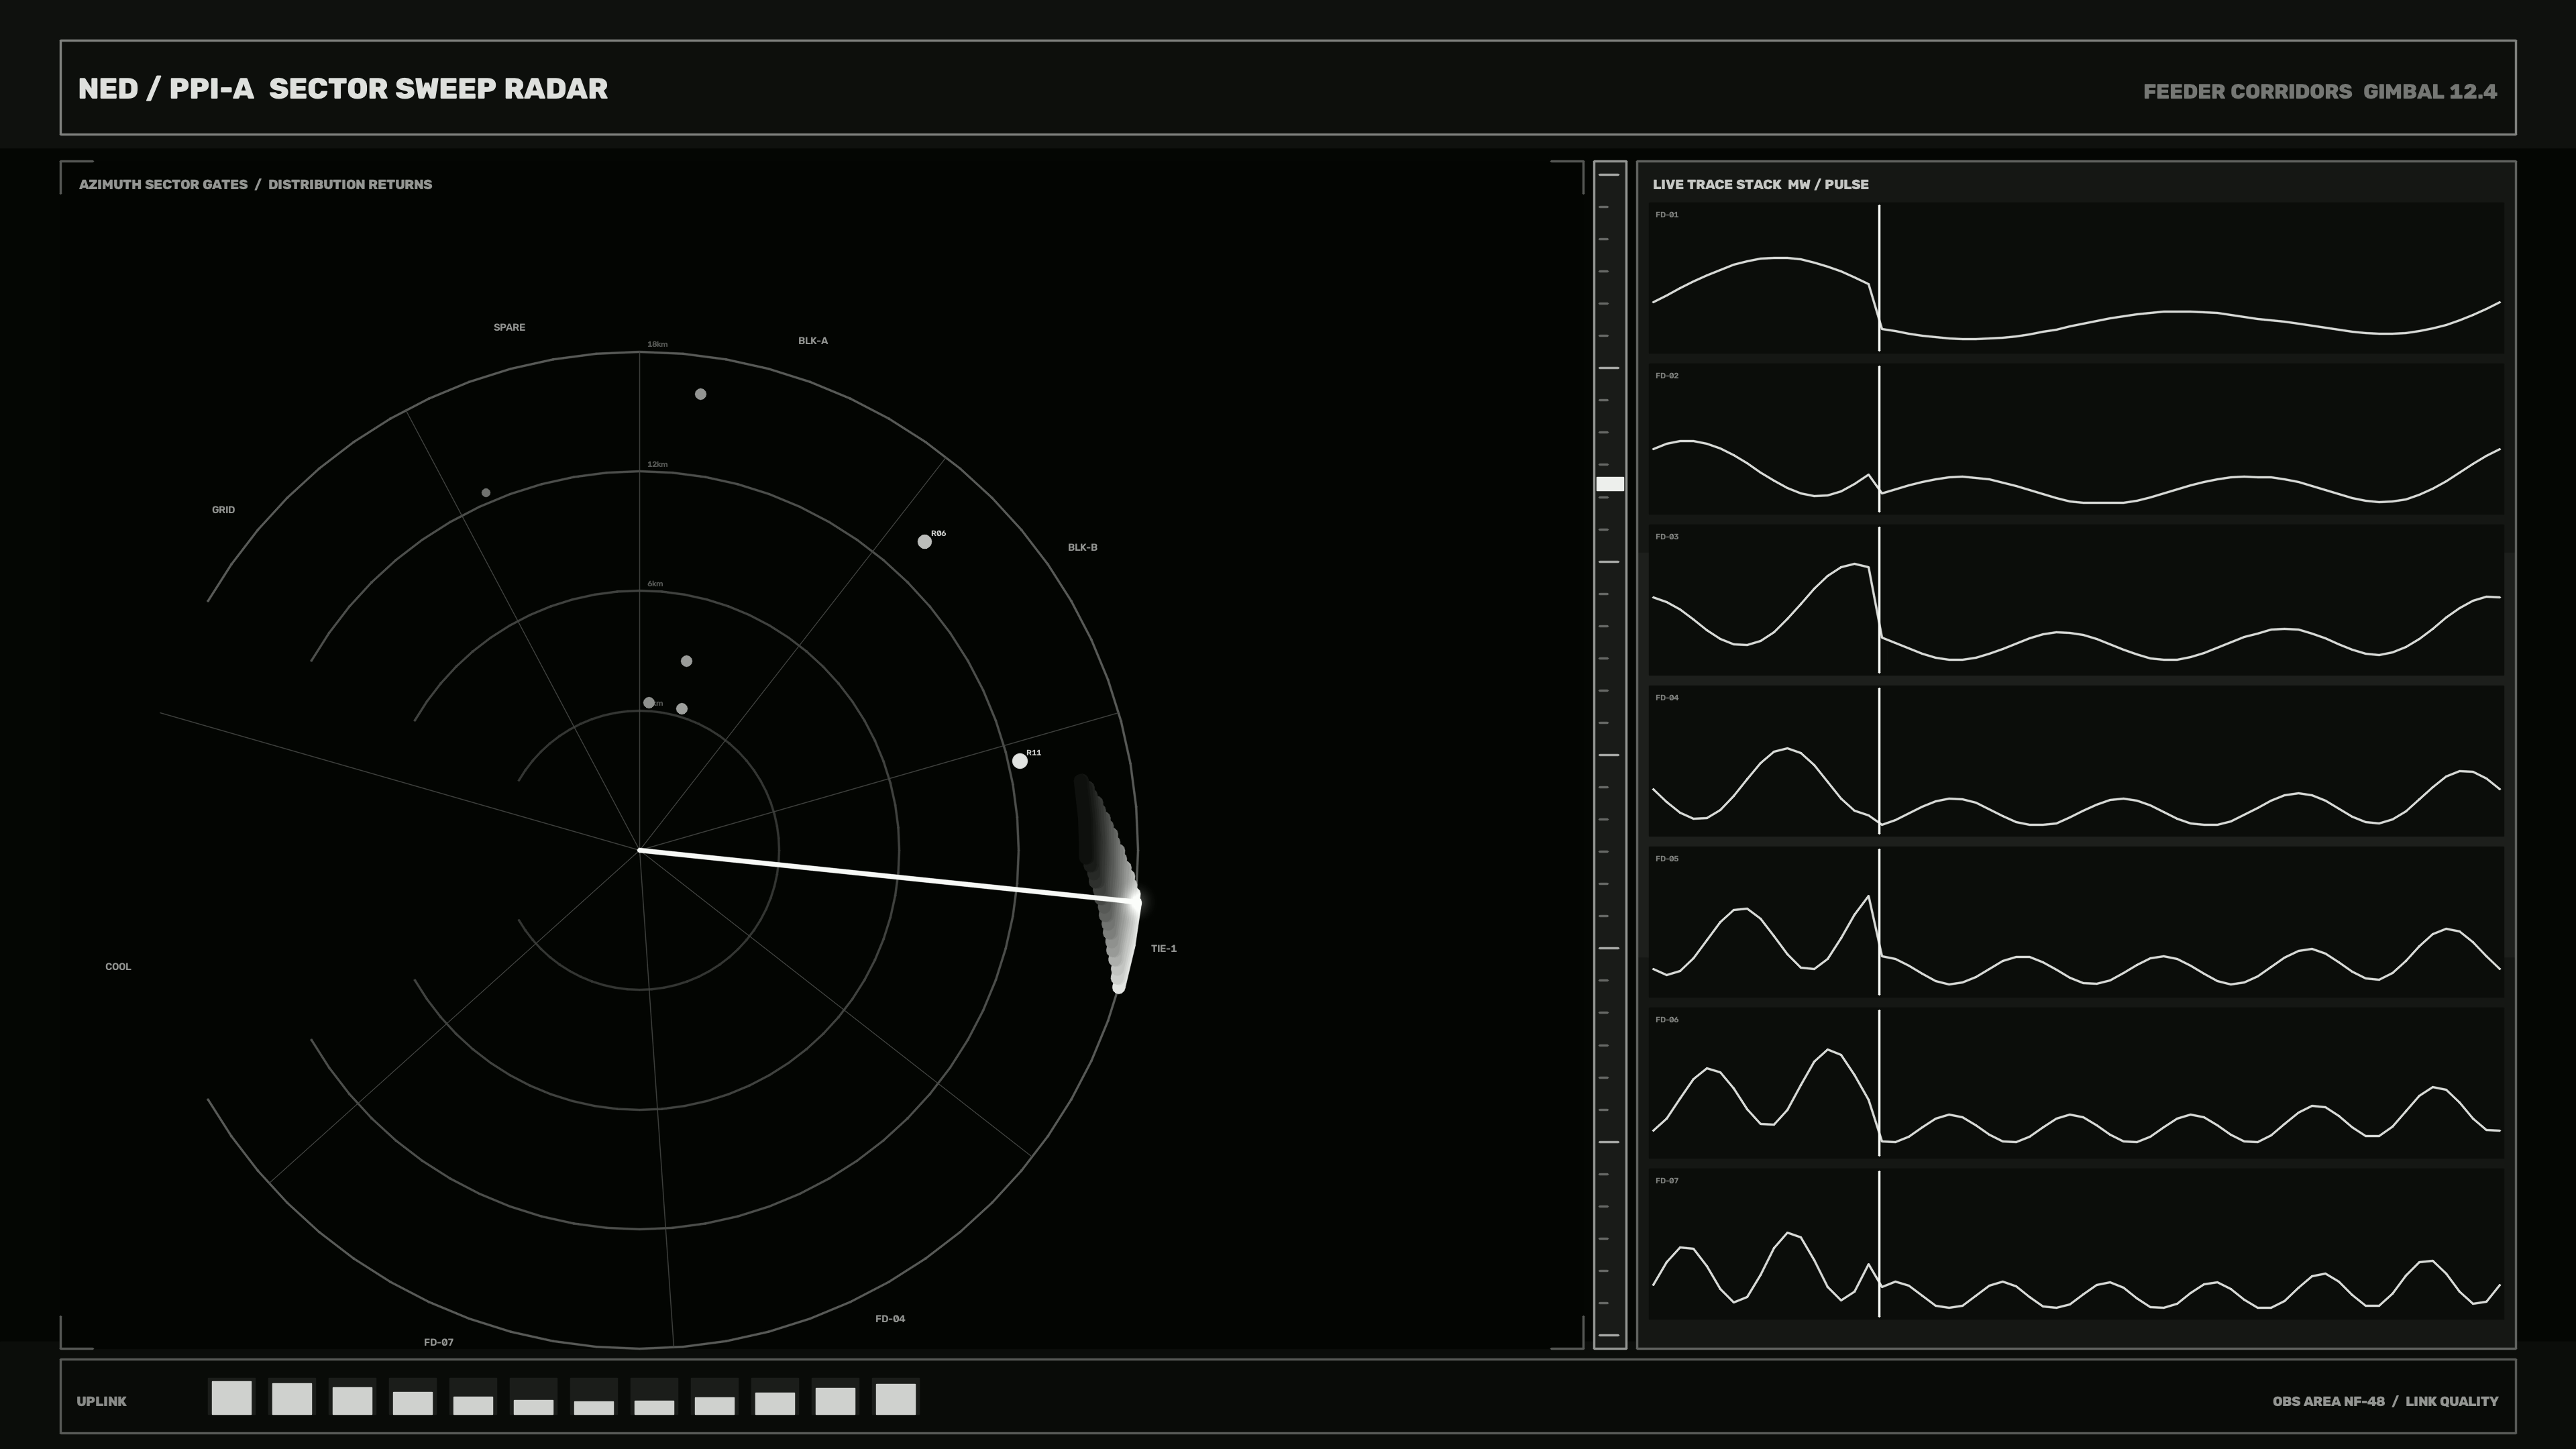Click the playhead line in the FD-03 trace

pos(1879,600)
